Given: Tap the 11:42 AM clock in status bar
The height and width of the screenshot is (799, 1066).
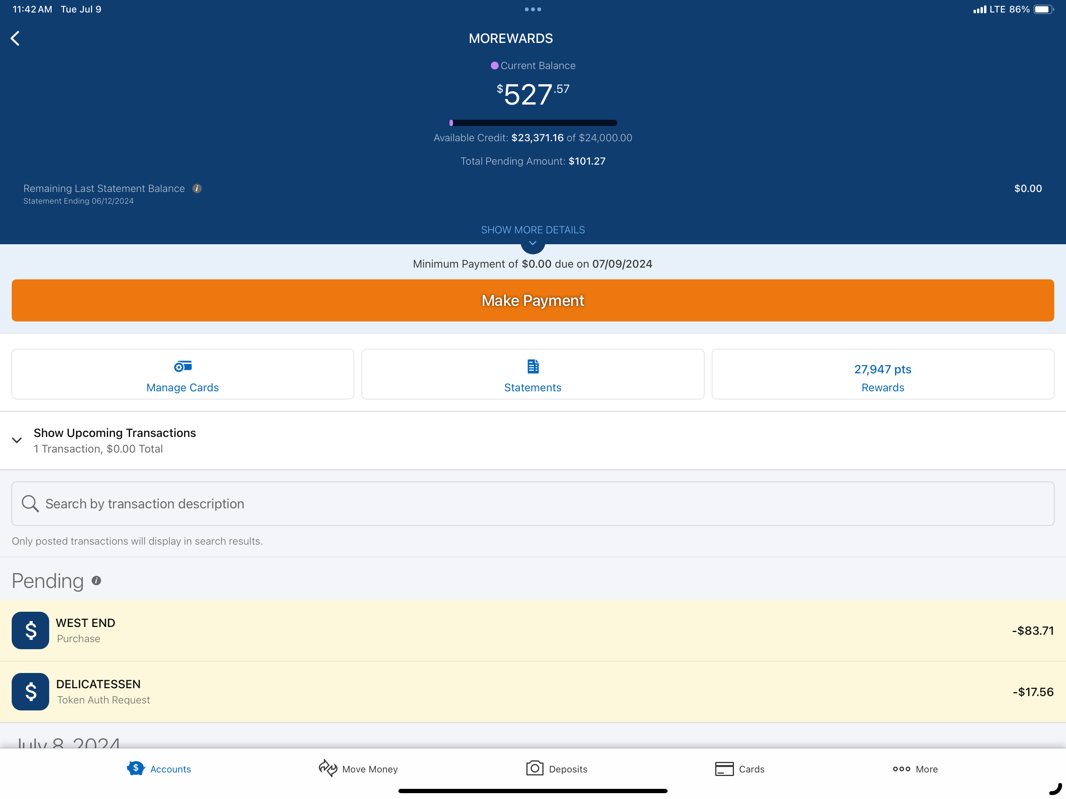Looking at the screenshot, I should [32, 9].
